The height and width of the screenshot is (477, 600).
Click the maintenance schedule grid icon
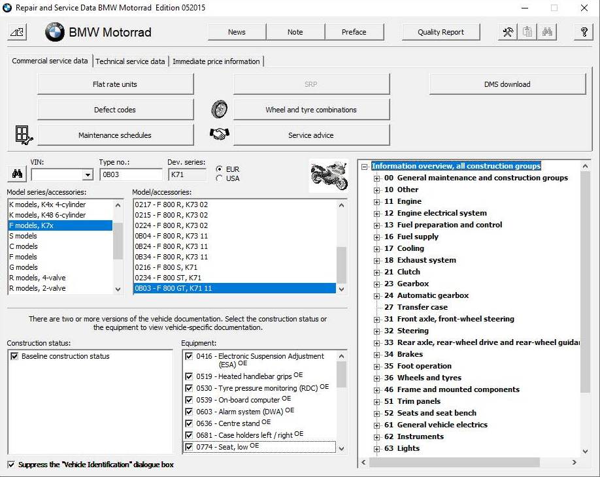(24, 135)
